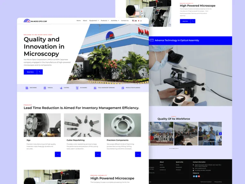
Task: Click the Quality Of Its Workforce heading
Action: 174,119
